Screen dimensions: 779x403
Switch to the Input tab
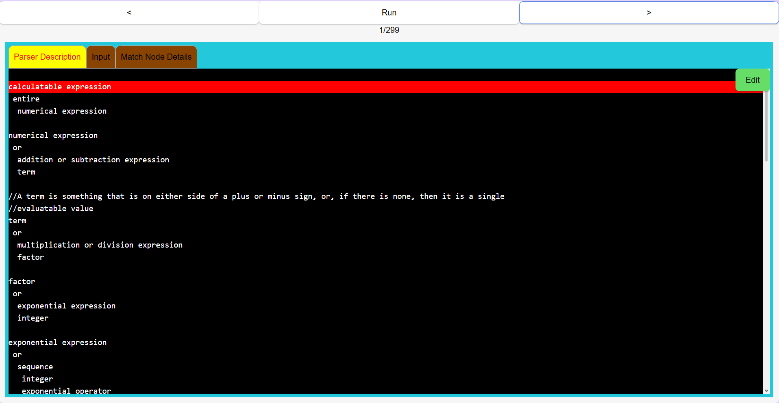point(100,57)
